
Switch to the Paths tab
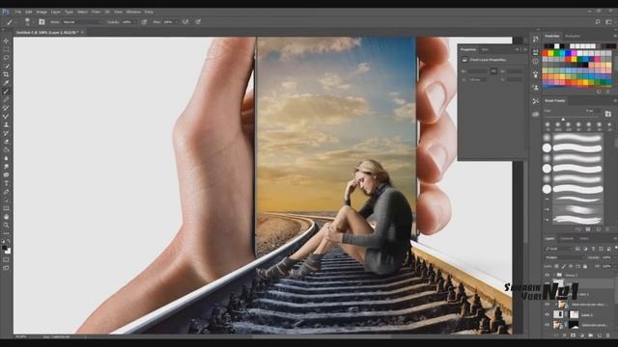point(584,238)
